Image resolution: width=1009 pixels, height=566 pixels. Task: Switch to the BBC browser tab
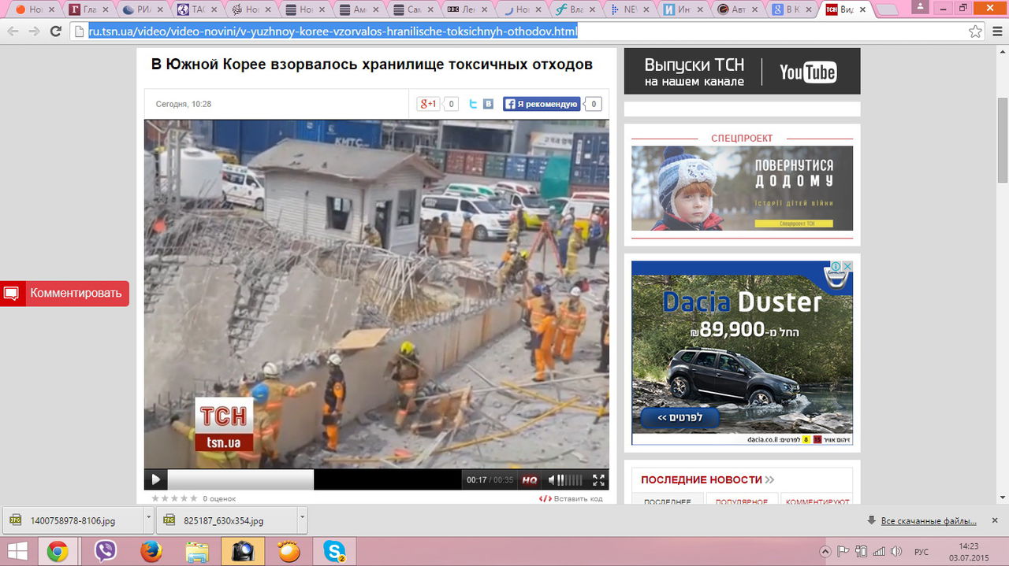point(467,9)
